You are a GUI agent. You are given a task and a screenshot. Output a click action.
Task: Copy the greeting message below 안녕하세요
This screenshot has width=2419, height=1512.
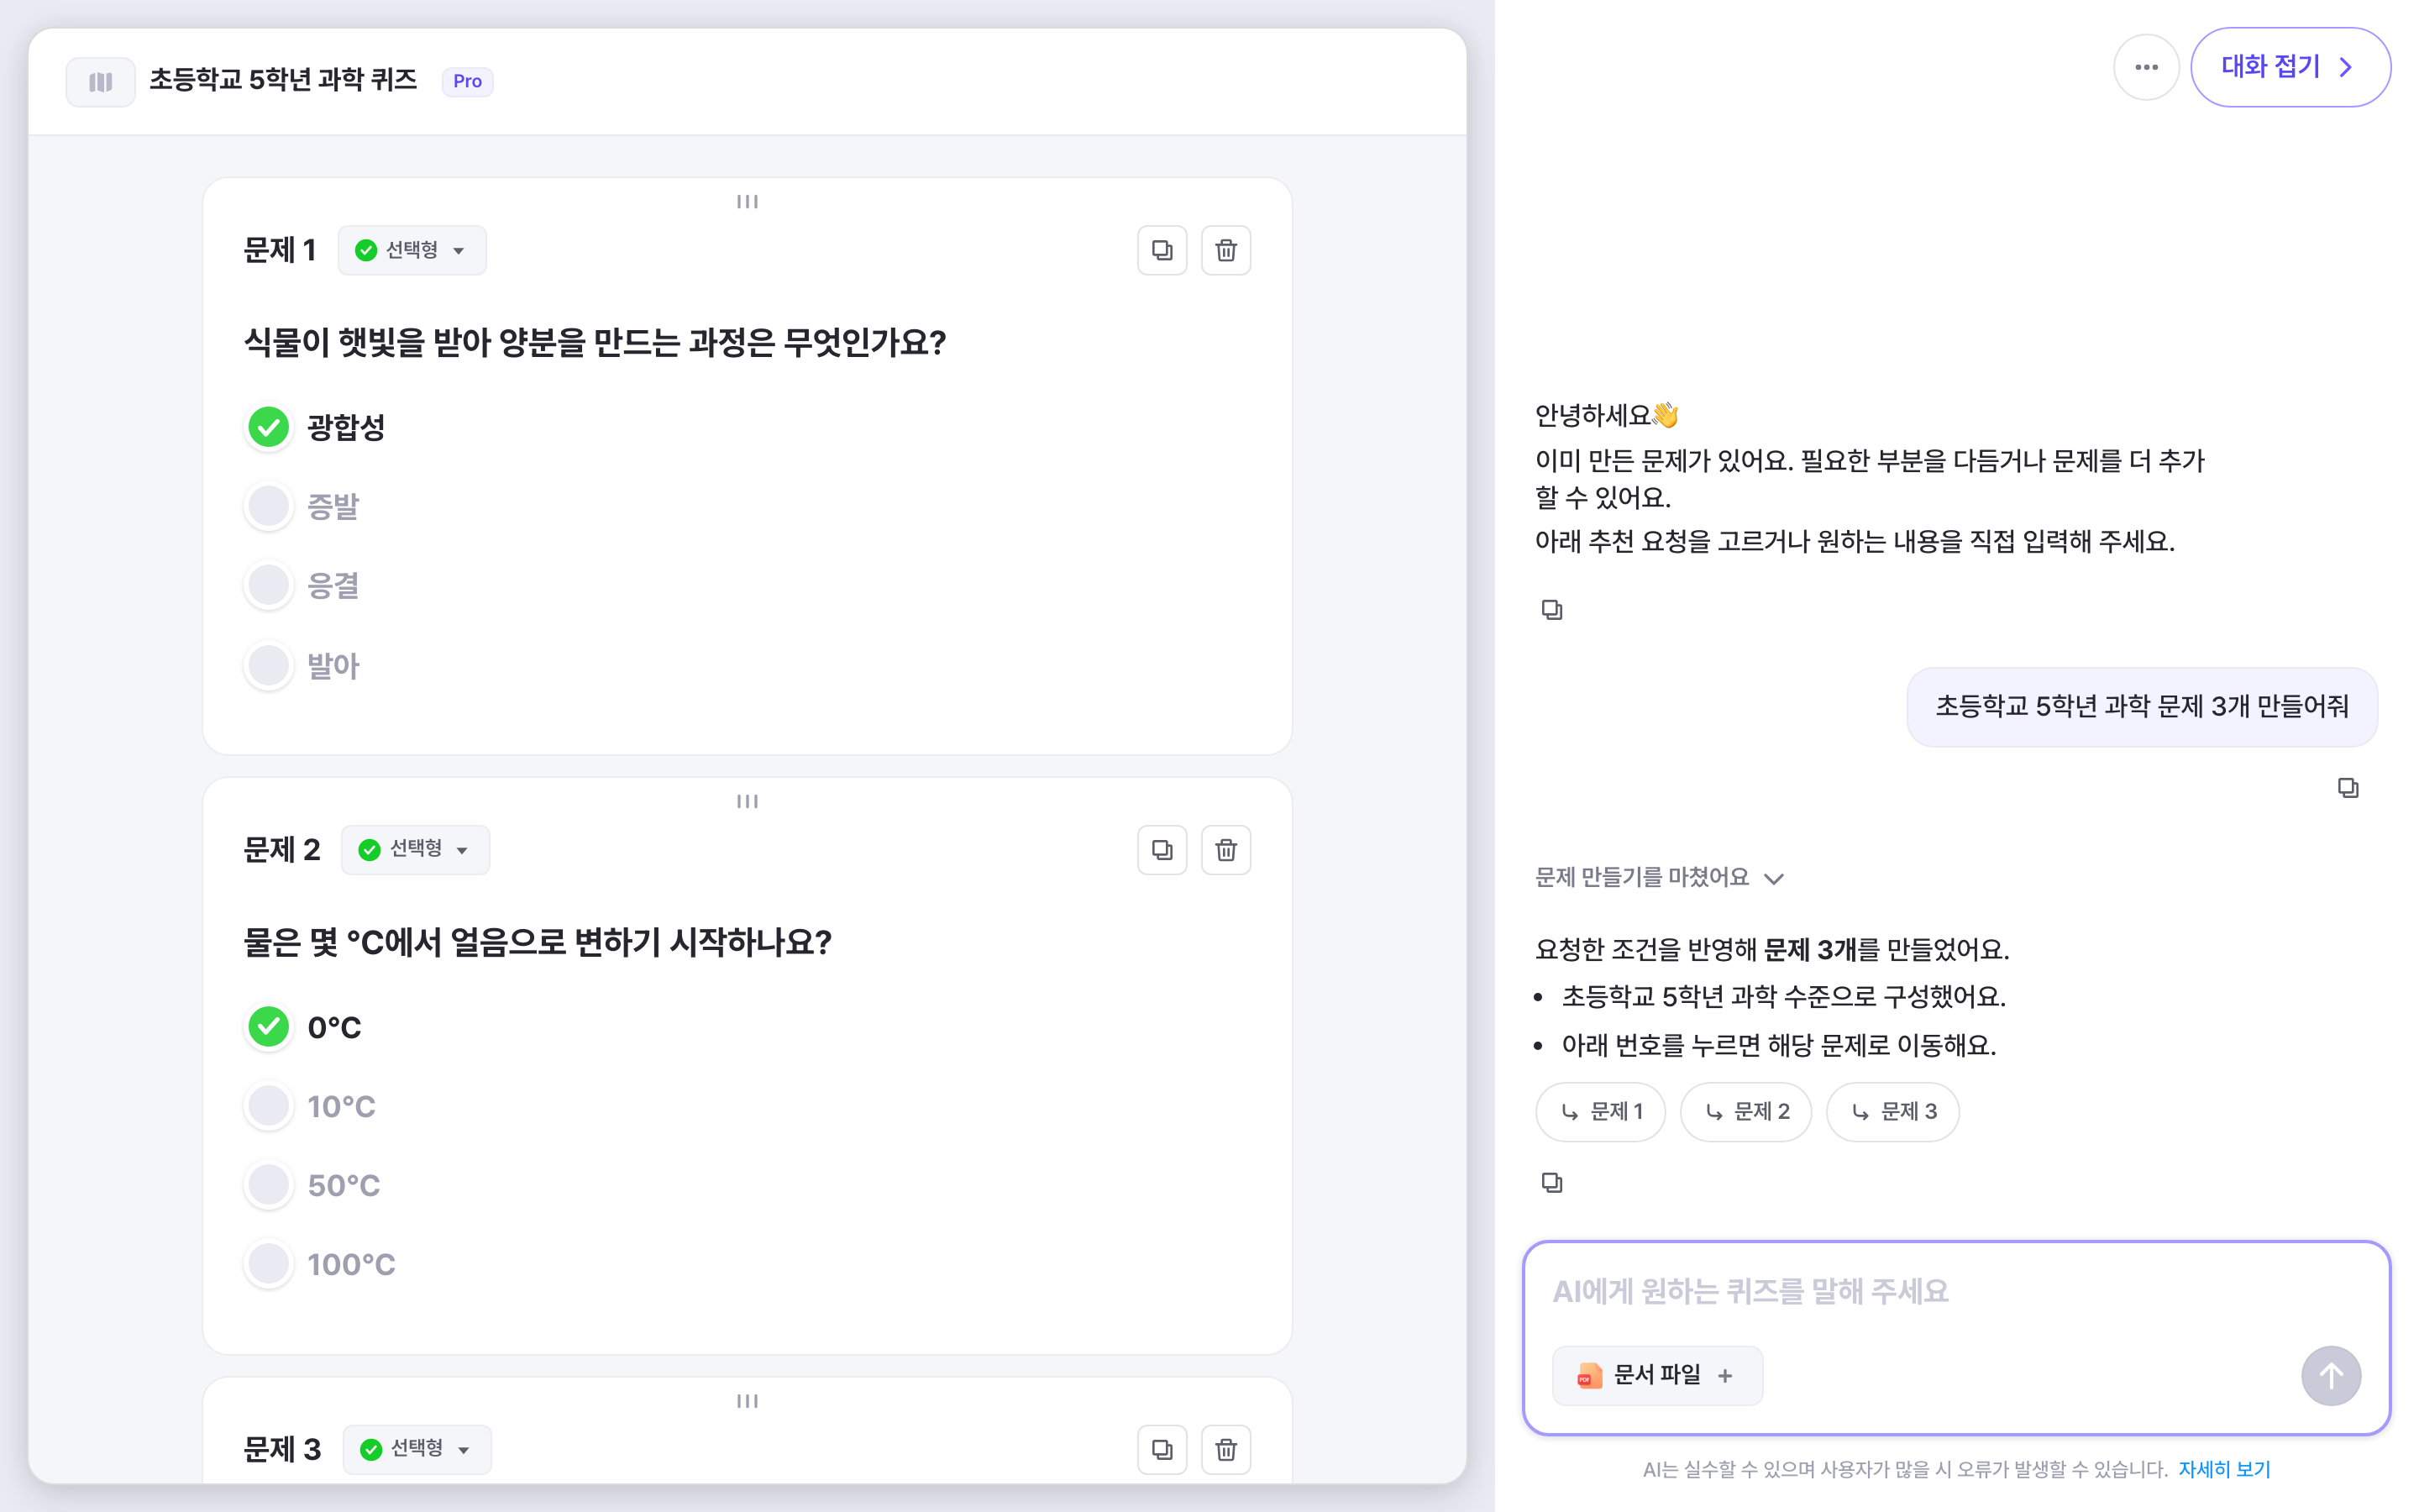1551,610
